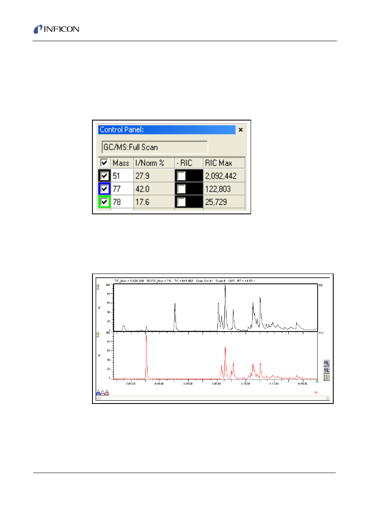Click the green triangle cursor on time axis
Viewport: 392px width, 508px height.
point(317,381)
